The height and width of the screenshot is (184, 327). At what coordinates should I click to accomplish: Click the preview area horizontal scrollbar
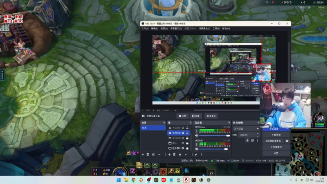(226, 110)
